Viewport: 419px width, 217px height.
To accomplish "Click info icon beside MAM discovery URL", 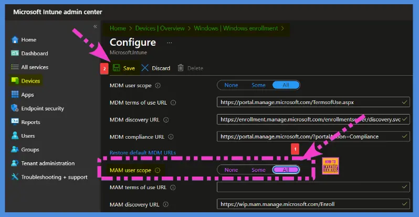I will click(x=166, y=205).
